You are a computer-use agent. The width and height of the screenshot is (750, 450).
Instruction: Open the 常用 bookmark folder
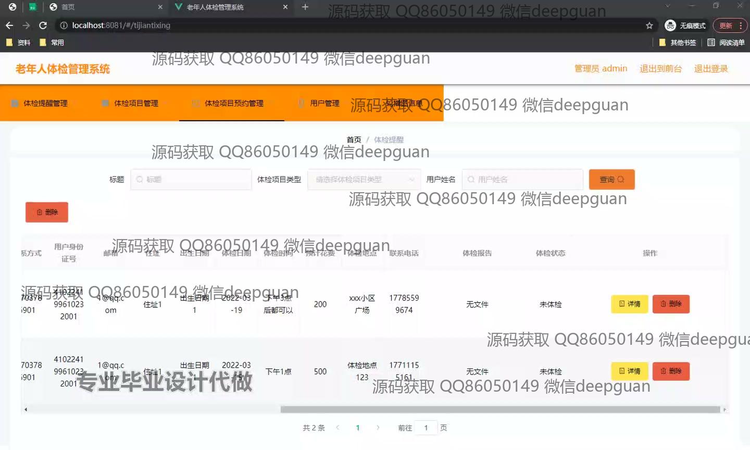coord(52,43)
